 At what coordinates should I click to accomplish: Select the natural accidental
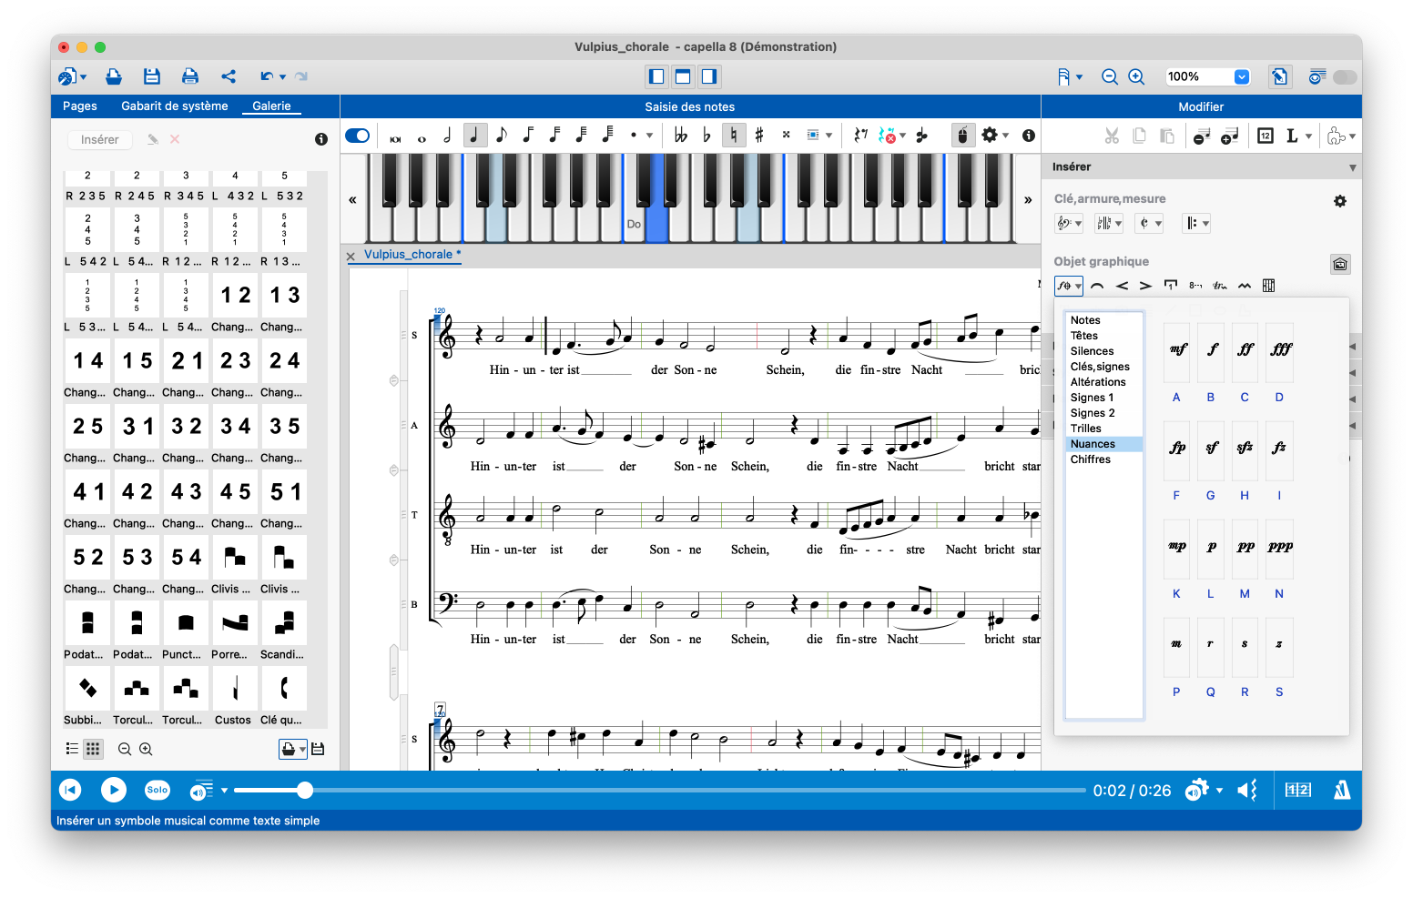pyautogui.click(x=734, y=136)
